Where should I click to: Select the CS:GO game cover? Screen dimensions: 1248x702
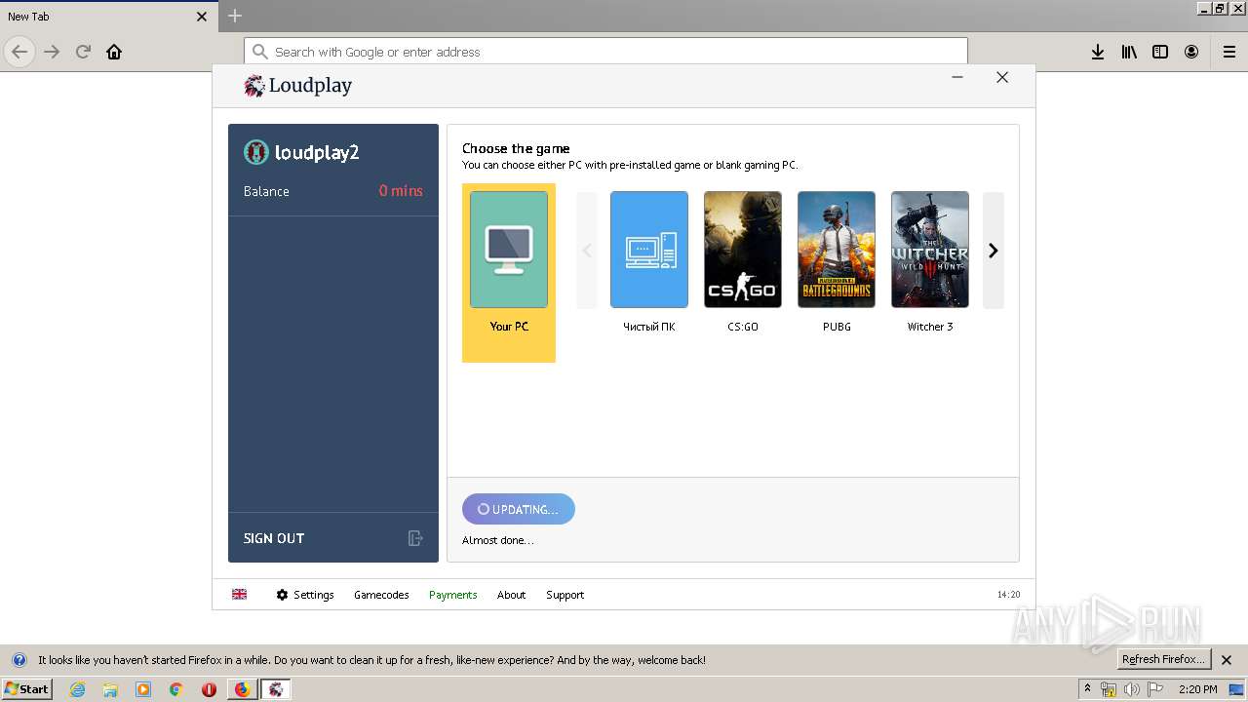[743, 250]
